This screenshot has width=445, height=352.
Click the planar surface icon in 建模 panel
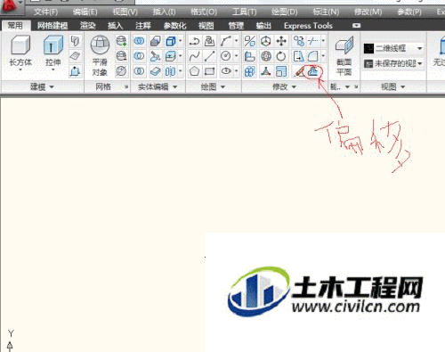(x=75, y=56)
